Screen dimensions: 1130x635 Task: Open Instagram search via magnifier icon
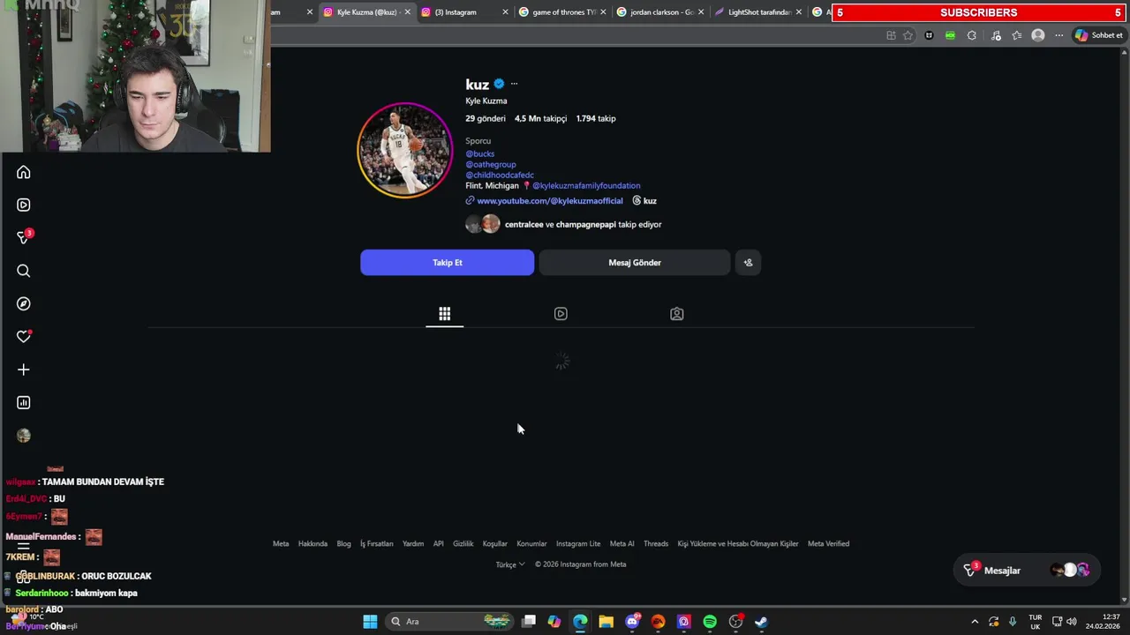pyautogui.click(x=24, y=271)
